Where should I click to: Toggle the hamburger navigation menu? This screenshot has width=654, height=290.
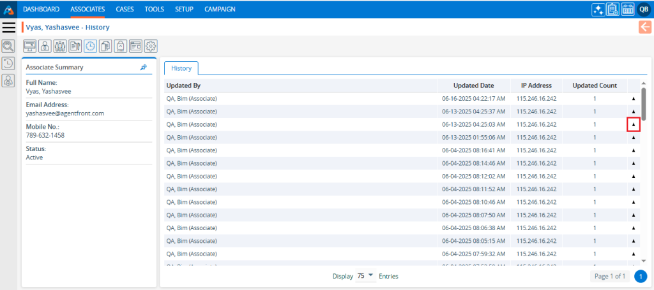tap(9, 27)
